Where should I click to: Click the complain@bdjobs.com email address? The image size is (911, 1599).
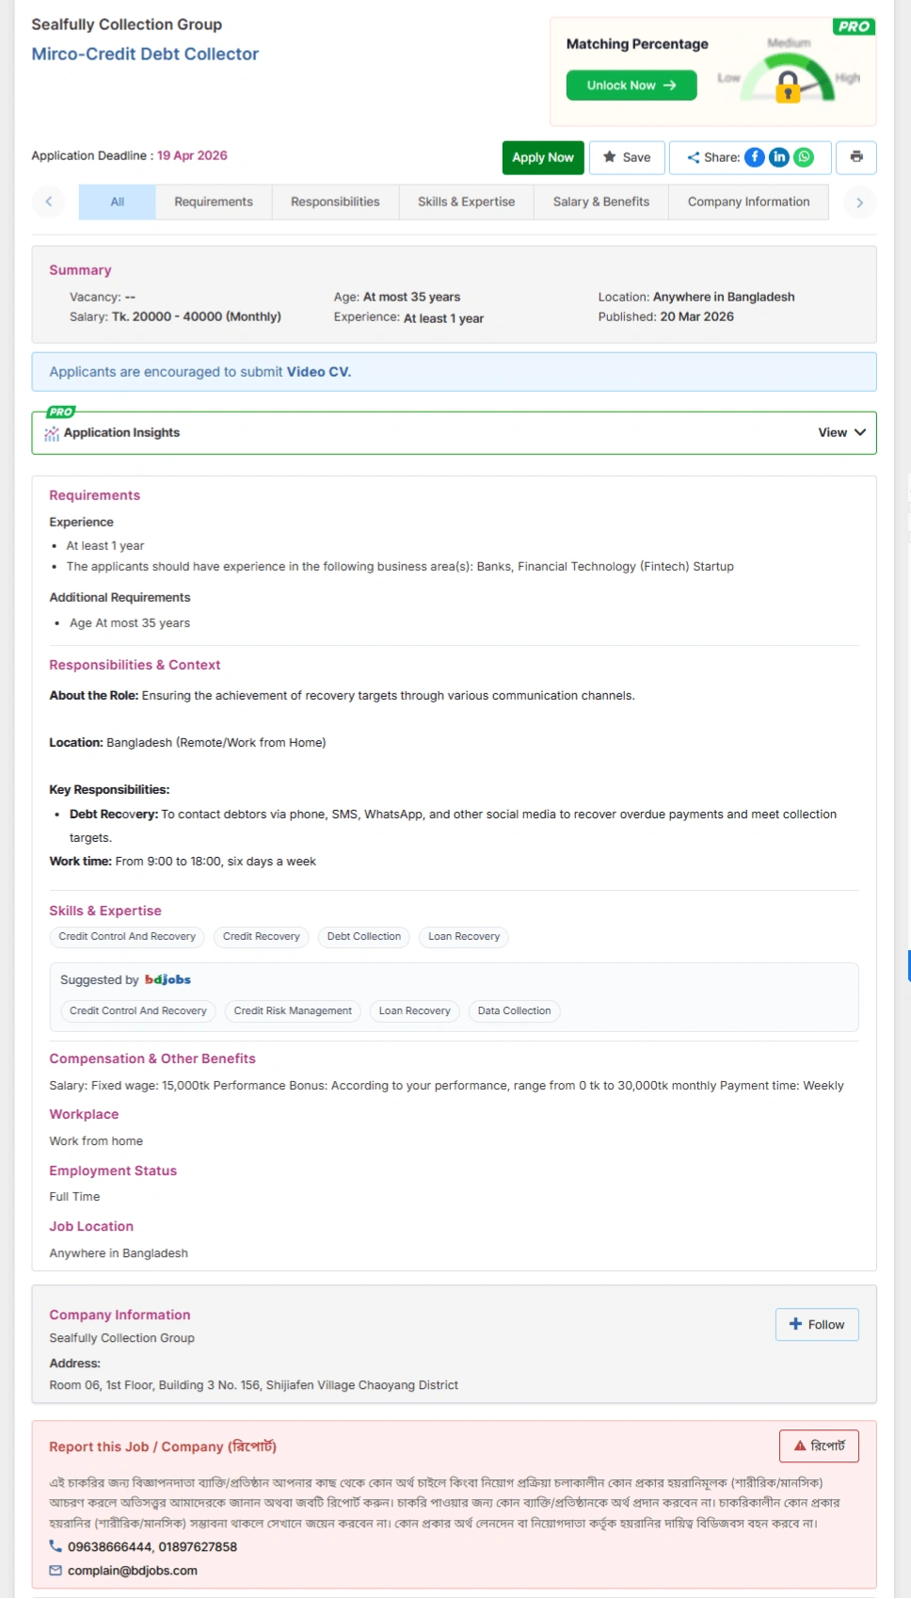pos(133,1571)
